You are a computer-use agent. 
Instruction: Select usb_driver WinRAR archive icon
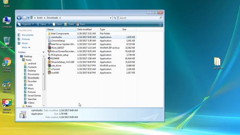49,66
